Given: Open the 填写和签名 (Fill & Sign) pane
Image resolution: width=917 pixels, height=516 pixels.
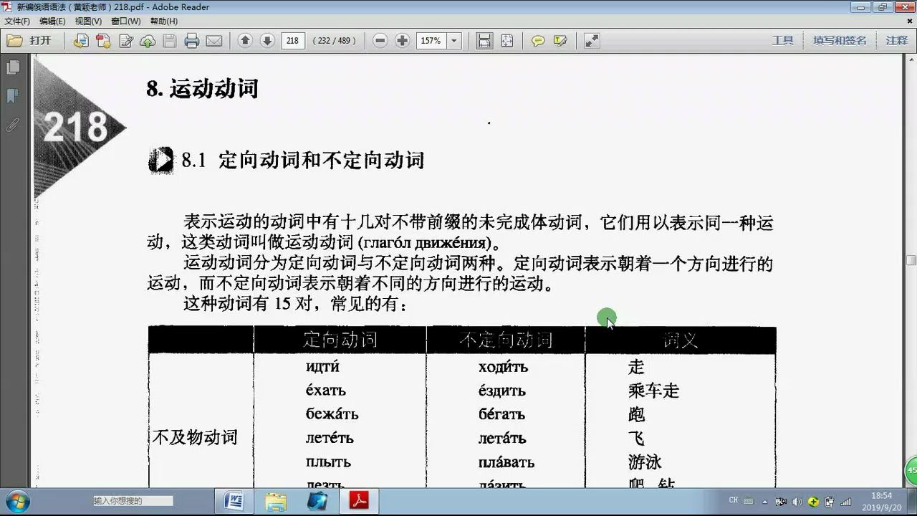Looking at the screenshot, I should [x=840, y=41].
